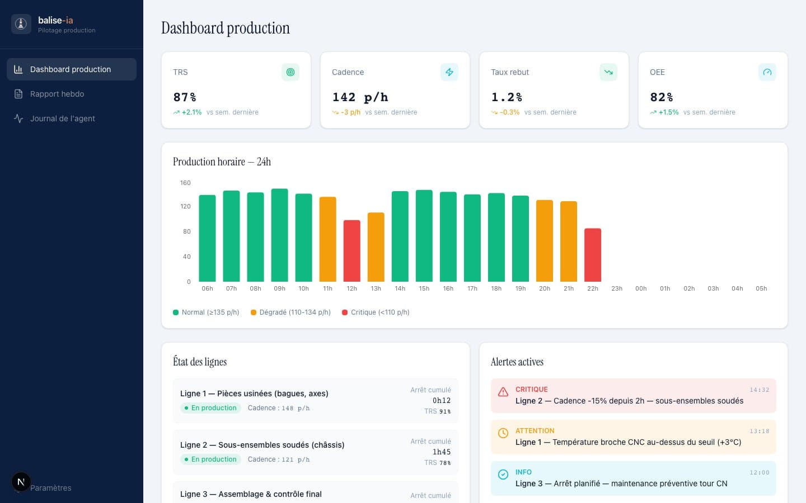Select the bar-chart icon beside Dashboard production
806x503 pixels.
[18, 69]
